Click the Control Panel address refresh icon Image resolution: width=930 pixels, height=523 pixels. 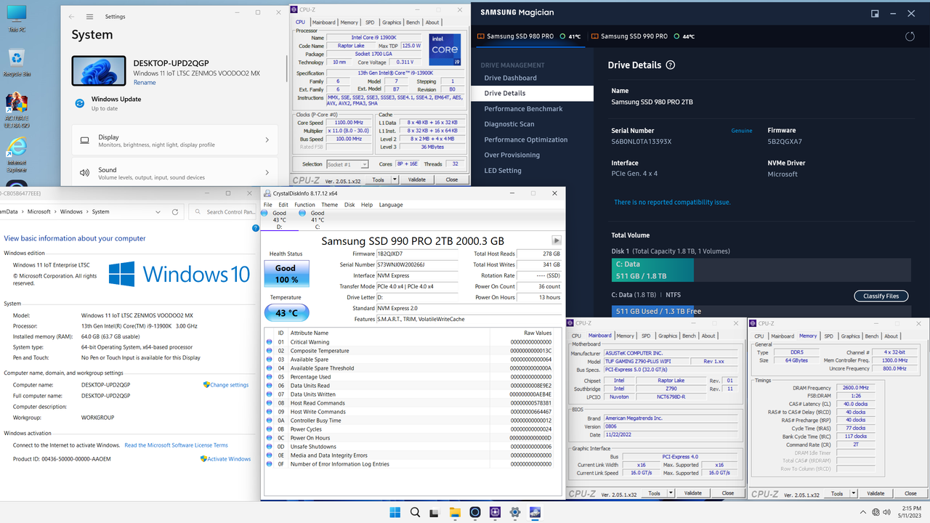tap(175, 211)
